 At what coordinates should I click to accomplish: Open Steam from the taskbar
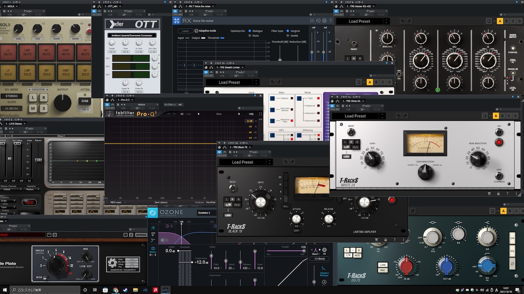[126, 290]
